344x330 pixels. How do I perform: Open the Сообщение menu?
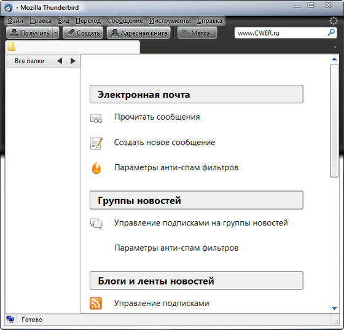click(x=125, y=21)
